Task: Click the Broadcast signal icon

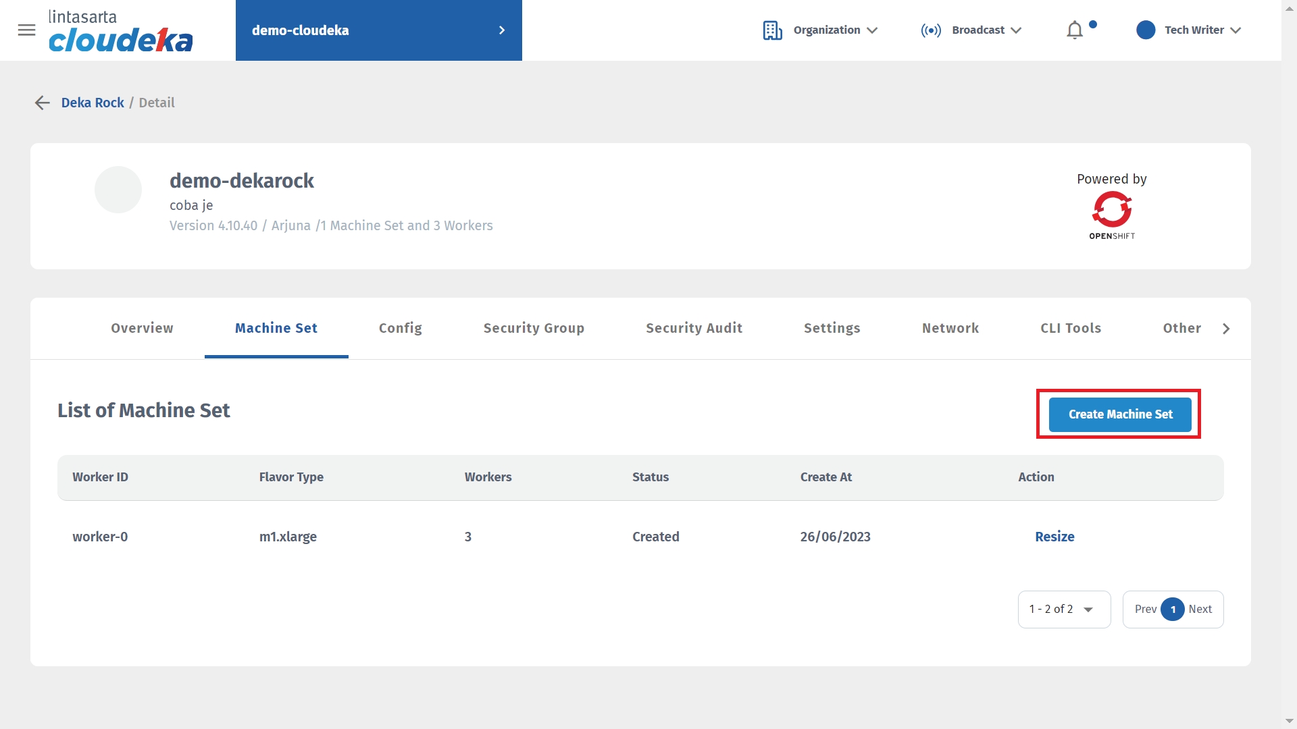Action: (930, 30)
